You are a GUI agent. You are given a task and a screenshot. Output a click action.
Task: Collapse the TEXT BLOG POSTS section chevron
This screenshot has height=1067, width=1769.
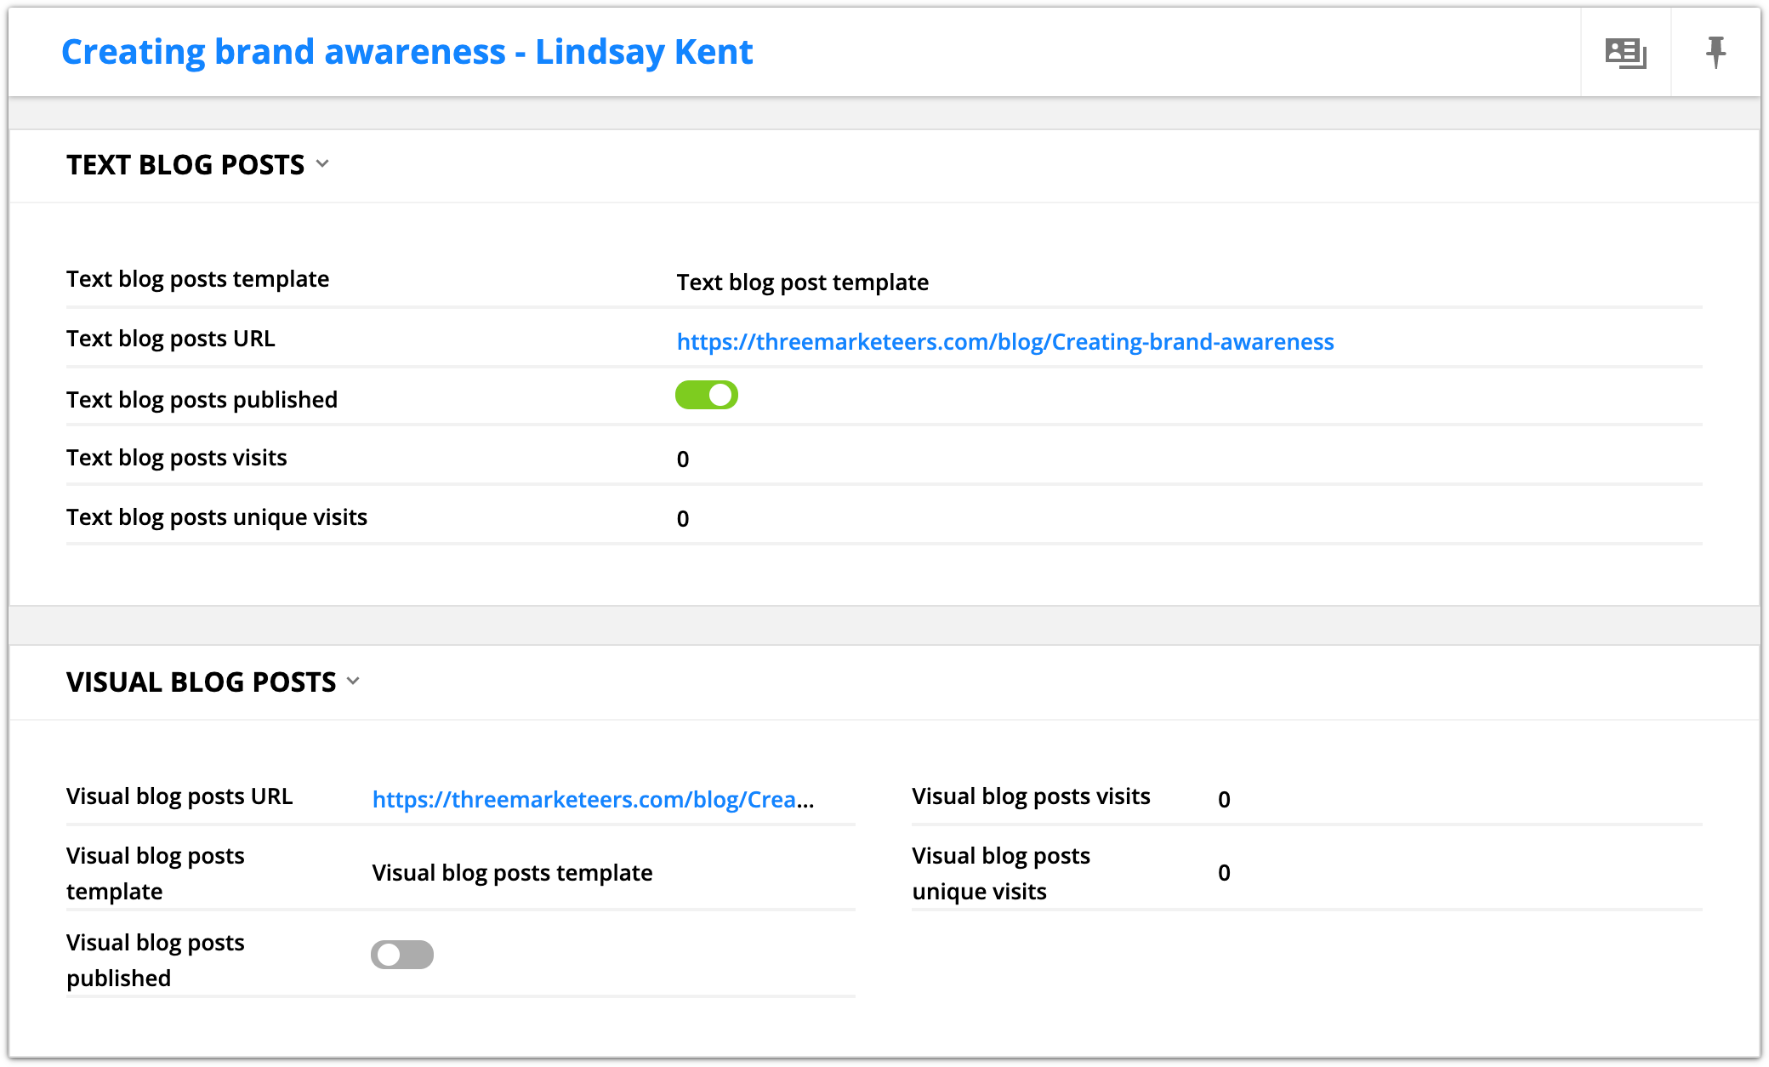[322, 163]
